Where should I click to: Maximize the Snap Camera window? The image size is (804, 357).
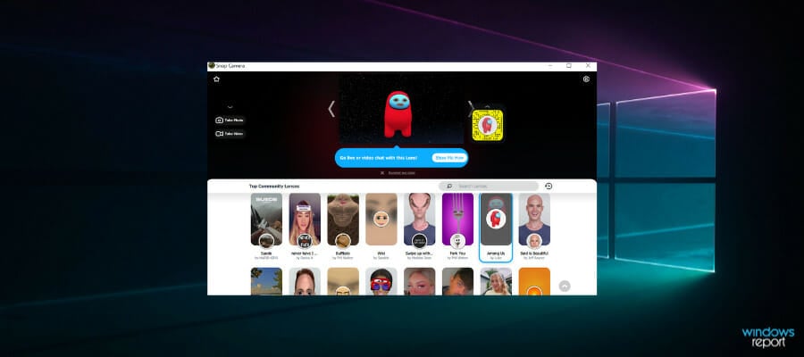(x=569, y=65)
